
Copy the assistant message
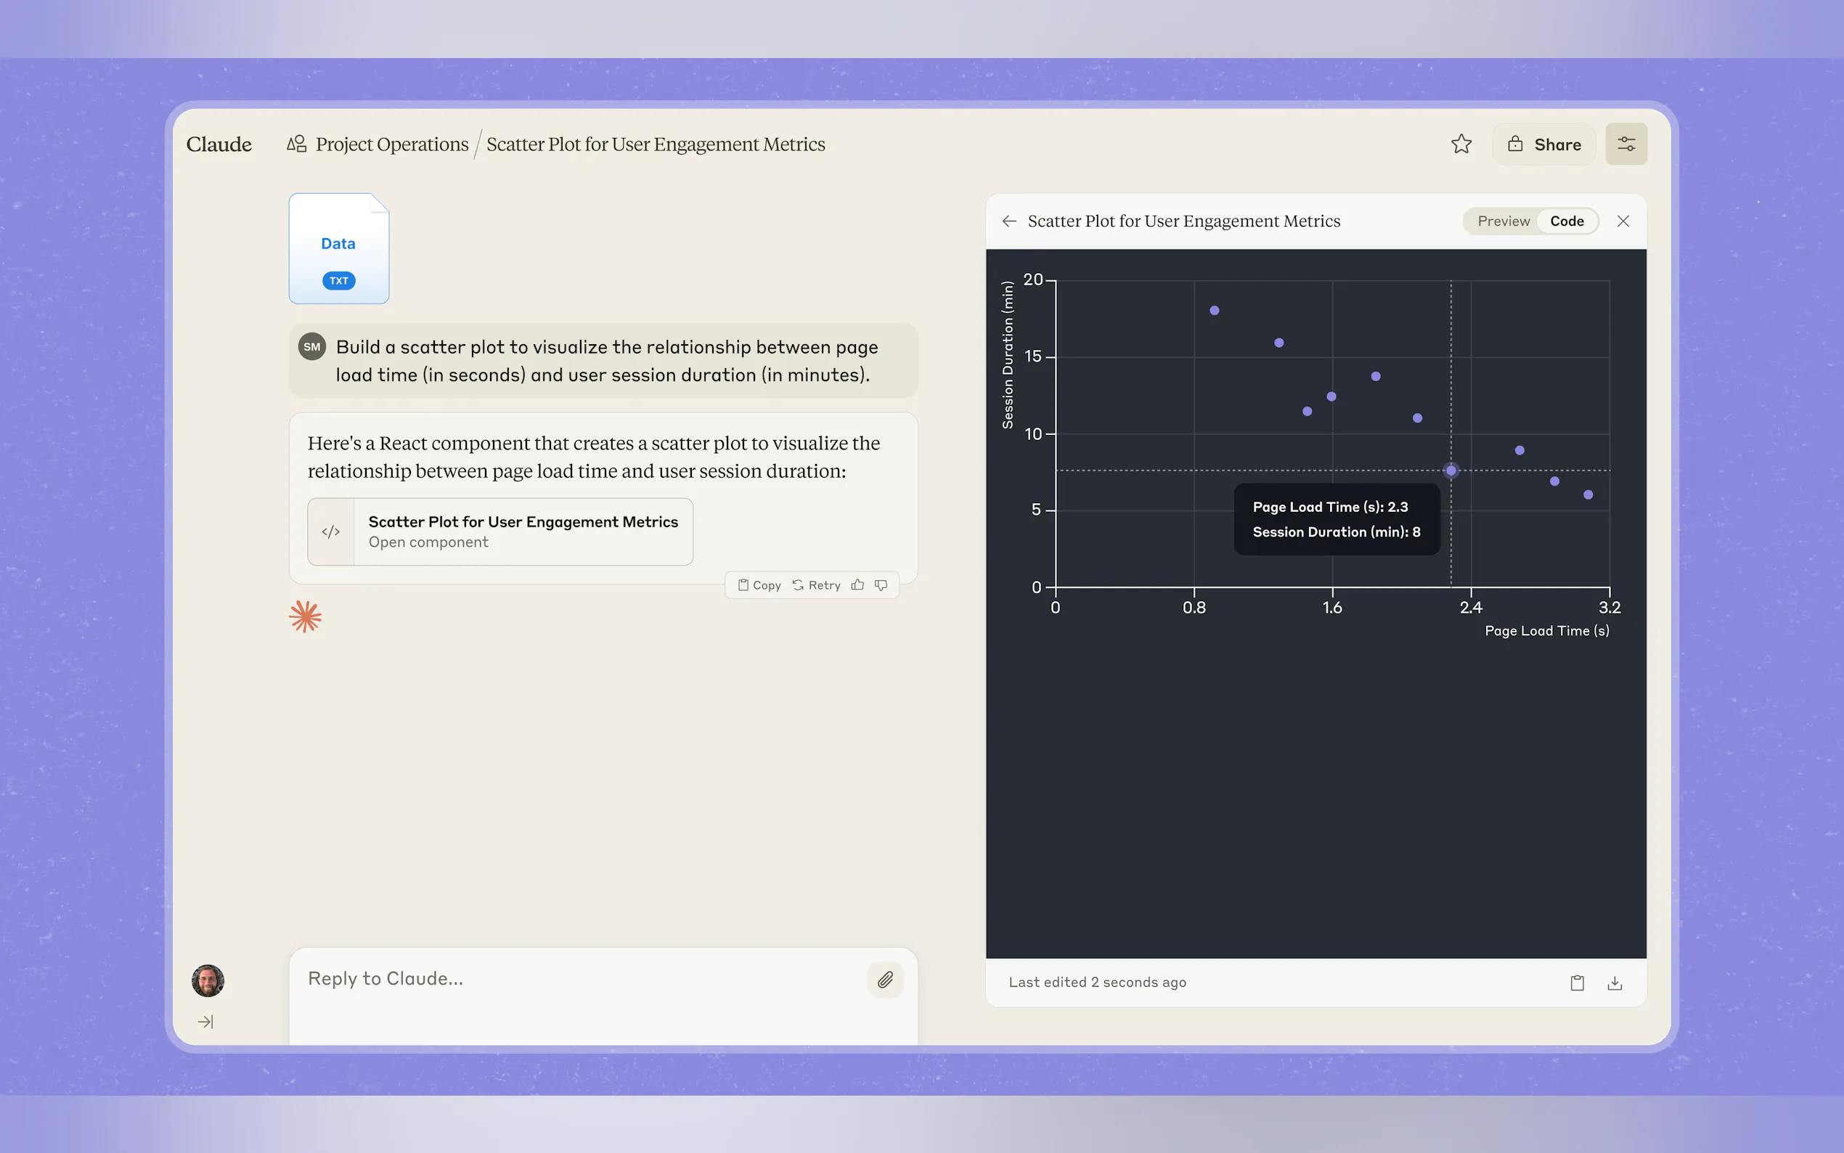point(759,585)
